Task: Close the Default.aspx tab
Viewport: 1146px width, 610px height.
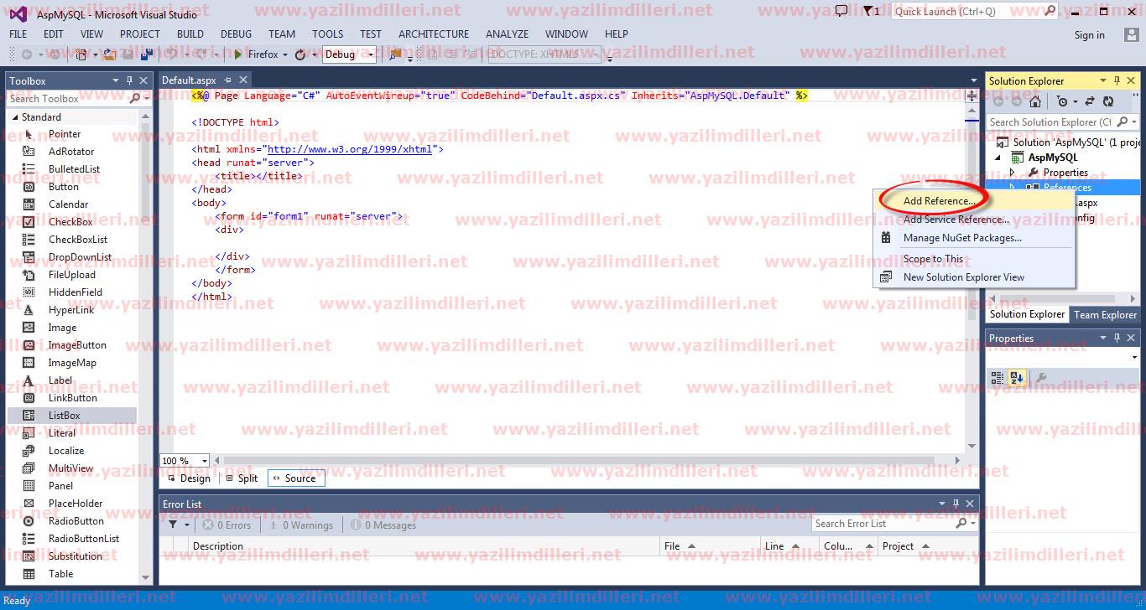Action: (x=243, y=80)
